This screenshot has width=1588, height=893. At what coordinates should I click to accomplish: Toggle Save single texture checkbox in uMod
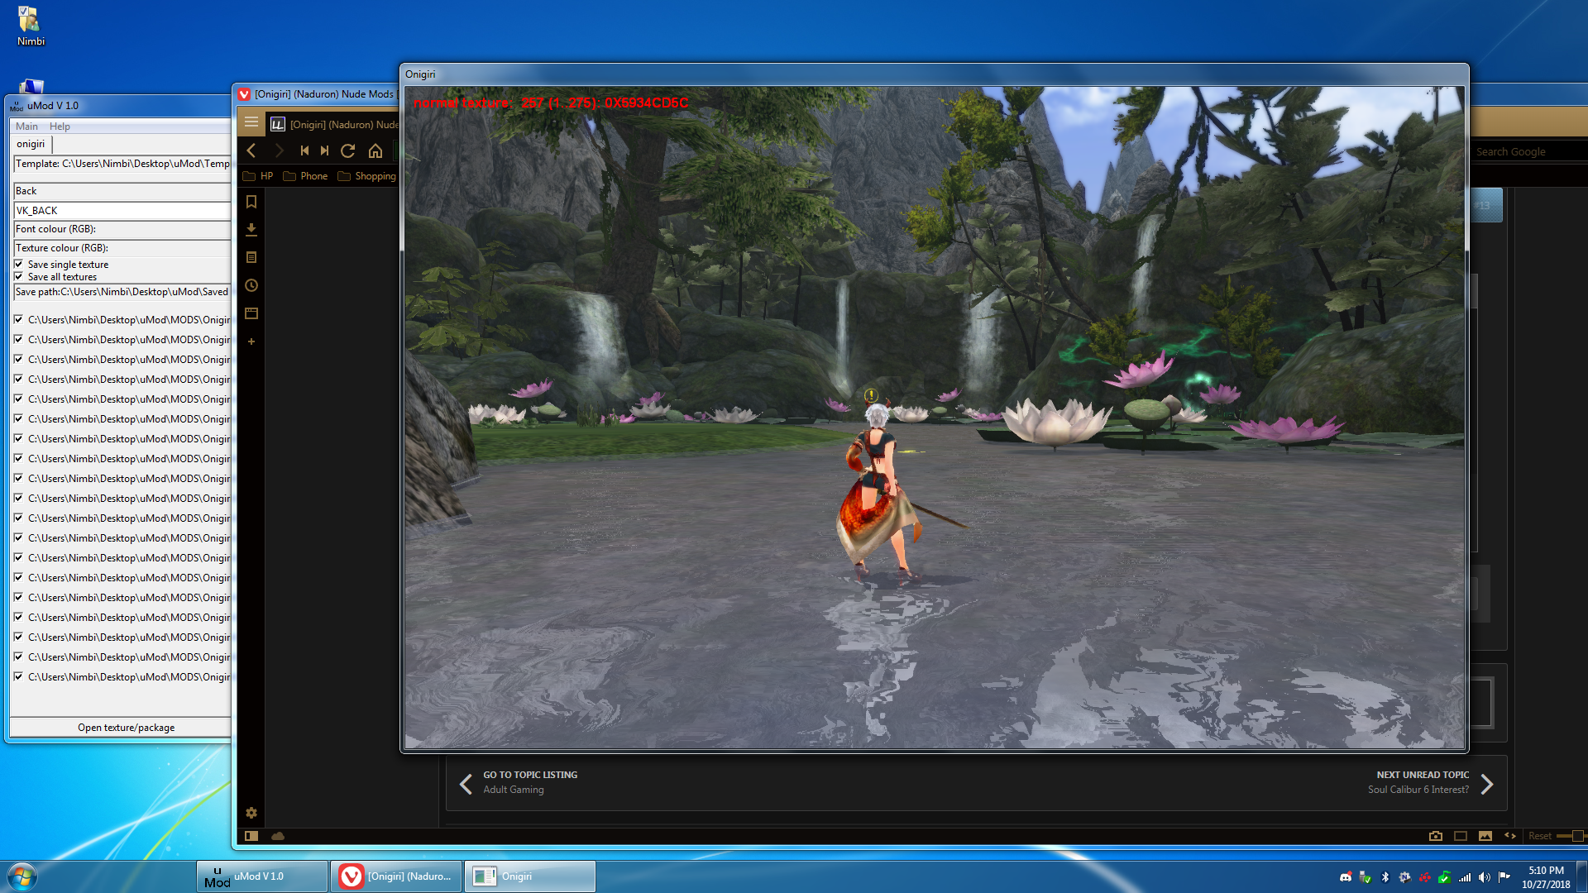click(x=19, y=264)
